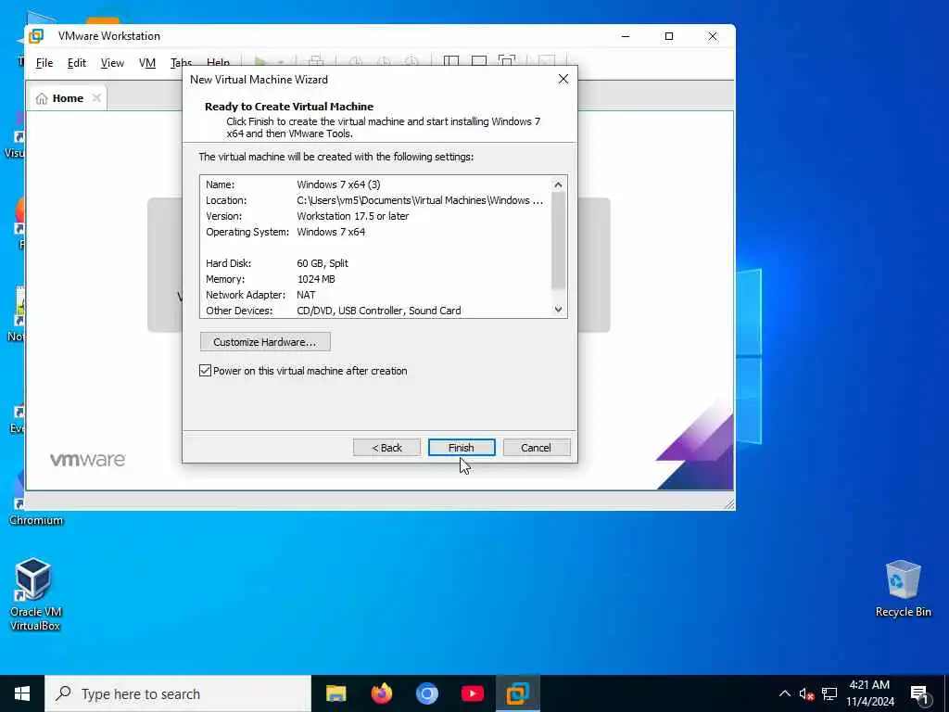Select the Recycle Bin desktop icon

click(903, 589)
